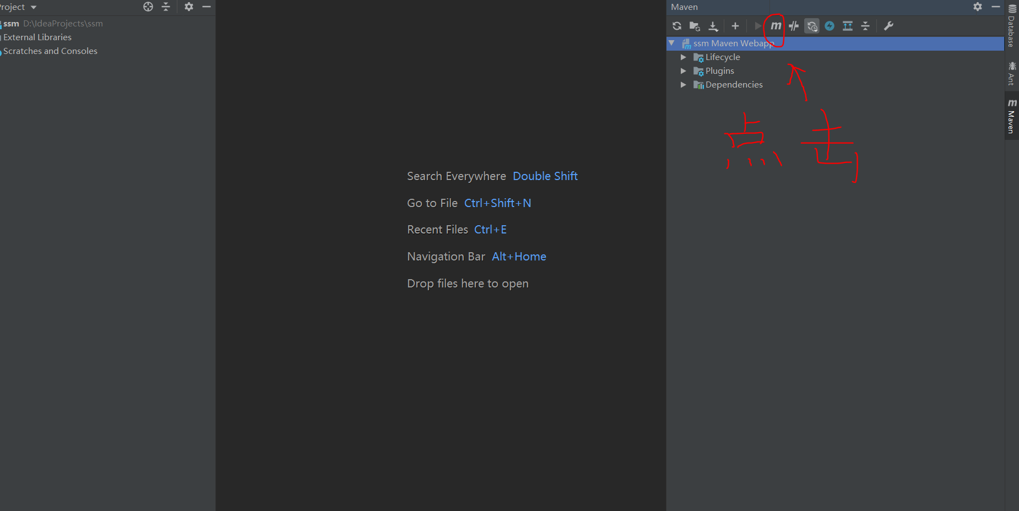This screenshot has height=511, width=1019.
Task: Open Maven settings via the wrench icon
Action: [888, 26]
